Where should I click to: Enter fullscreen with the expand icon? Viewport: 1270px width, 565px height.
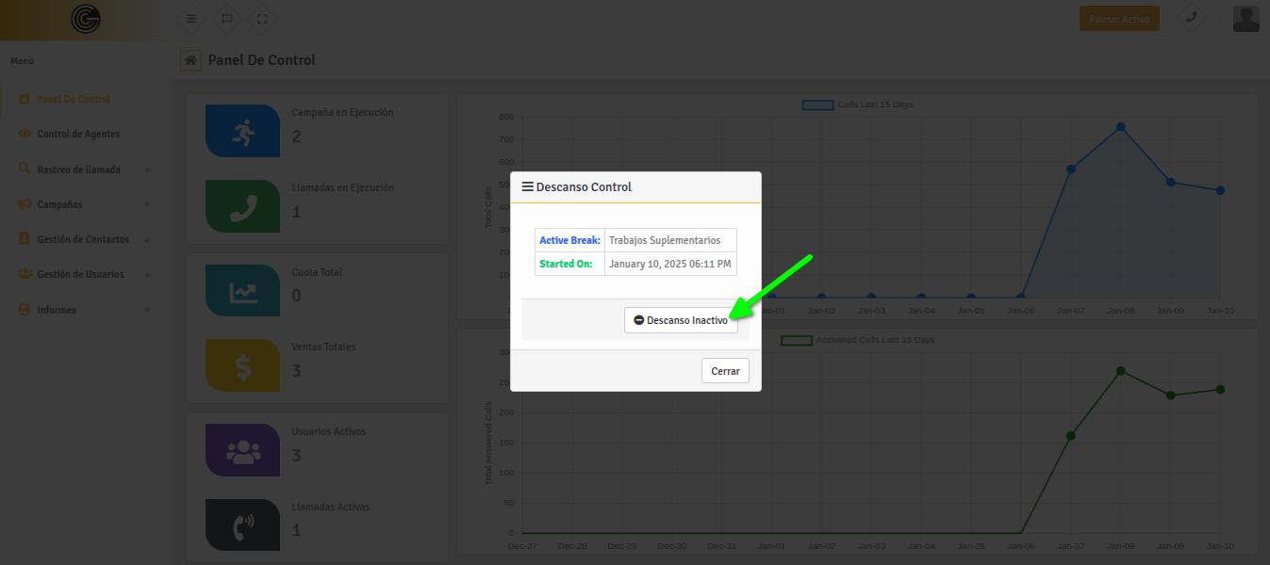(x=262, y=19)
